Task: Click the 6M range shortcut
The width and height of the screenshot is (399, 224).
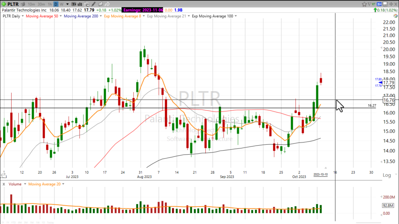Action: tap(20, 222)
